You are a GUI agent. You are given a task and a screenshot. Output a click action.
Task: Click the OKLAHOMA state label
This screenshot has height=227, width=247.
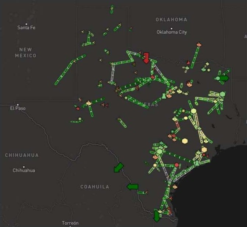pos(171,19)
